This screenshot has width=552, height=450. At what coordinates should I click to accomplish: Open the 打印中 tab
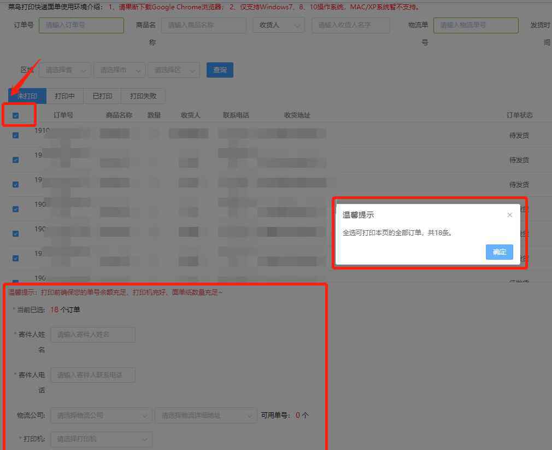click(65, 96)
